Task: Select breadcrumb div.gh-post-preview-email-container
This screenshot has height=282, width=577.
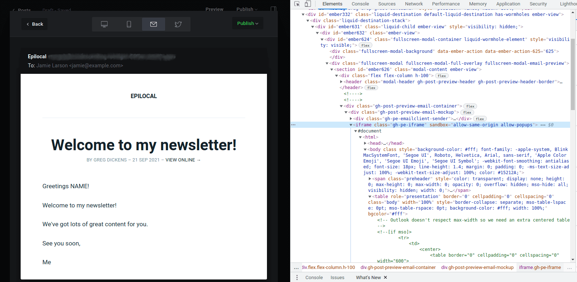Action: click(398, 268)
